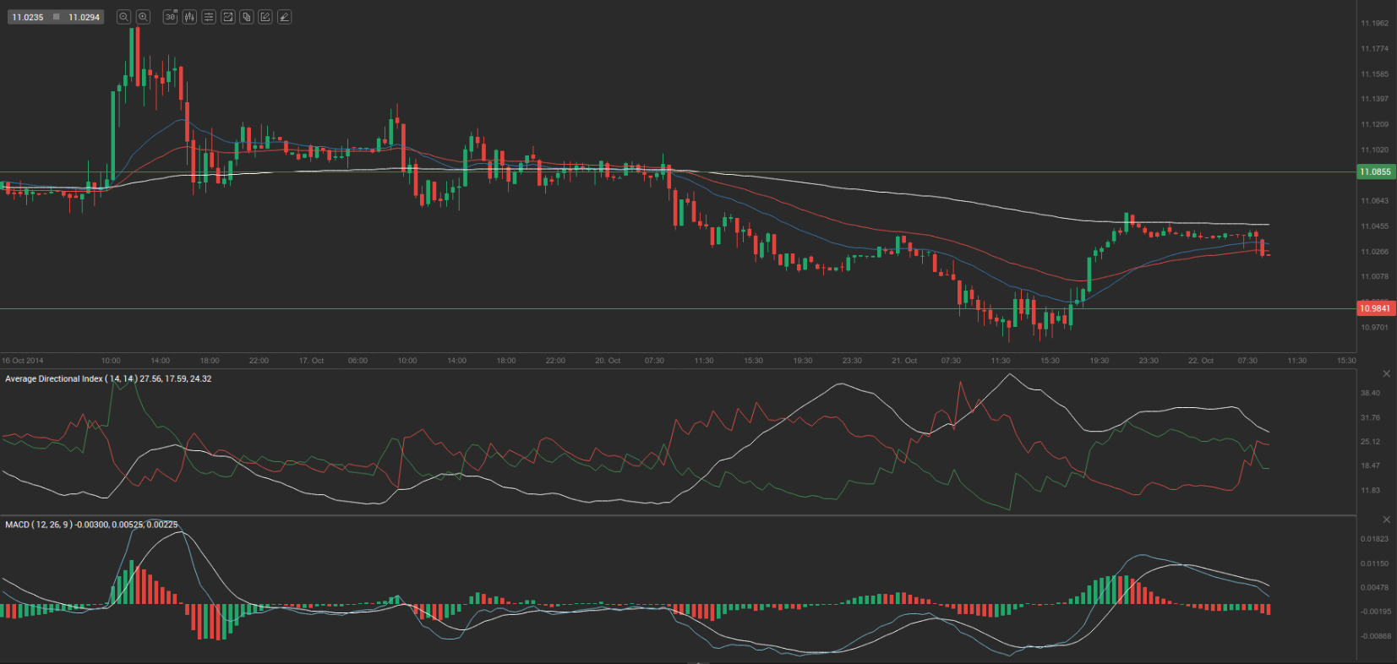Click the chart fullscreen/expand icon
Image resolution: width=1397 pixels, height=664 pixels.
pos(227,17)
